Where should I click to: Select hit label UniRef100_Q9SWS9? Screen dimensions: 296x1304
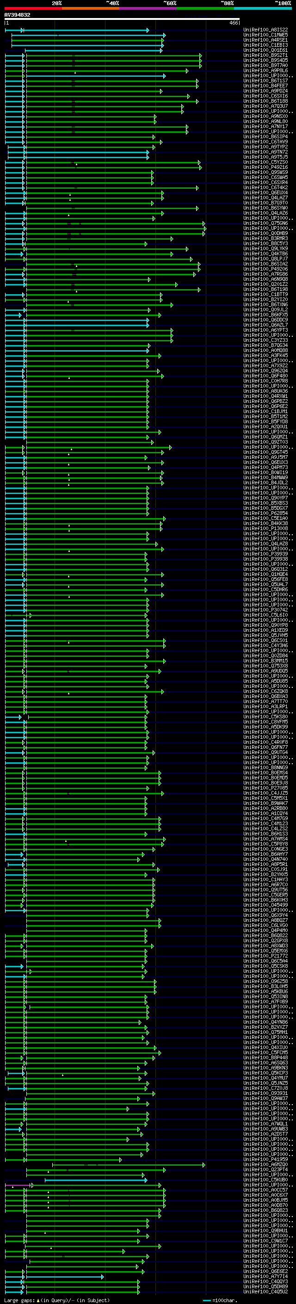(x=265, y=172)
